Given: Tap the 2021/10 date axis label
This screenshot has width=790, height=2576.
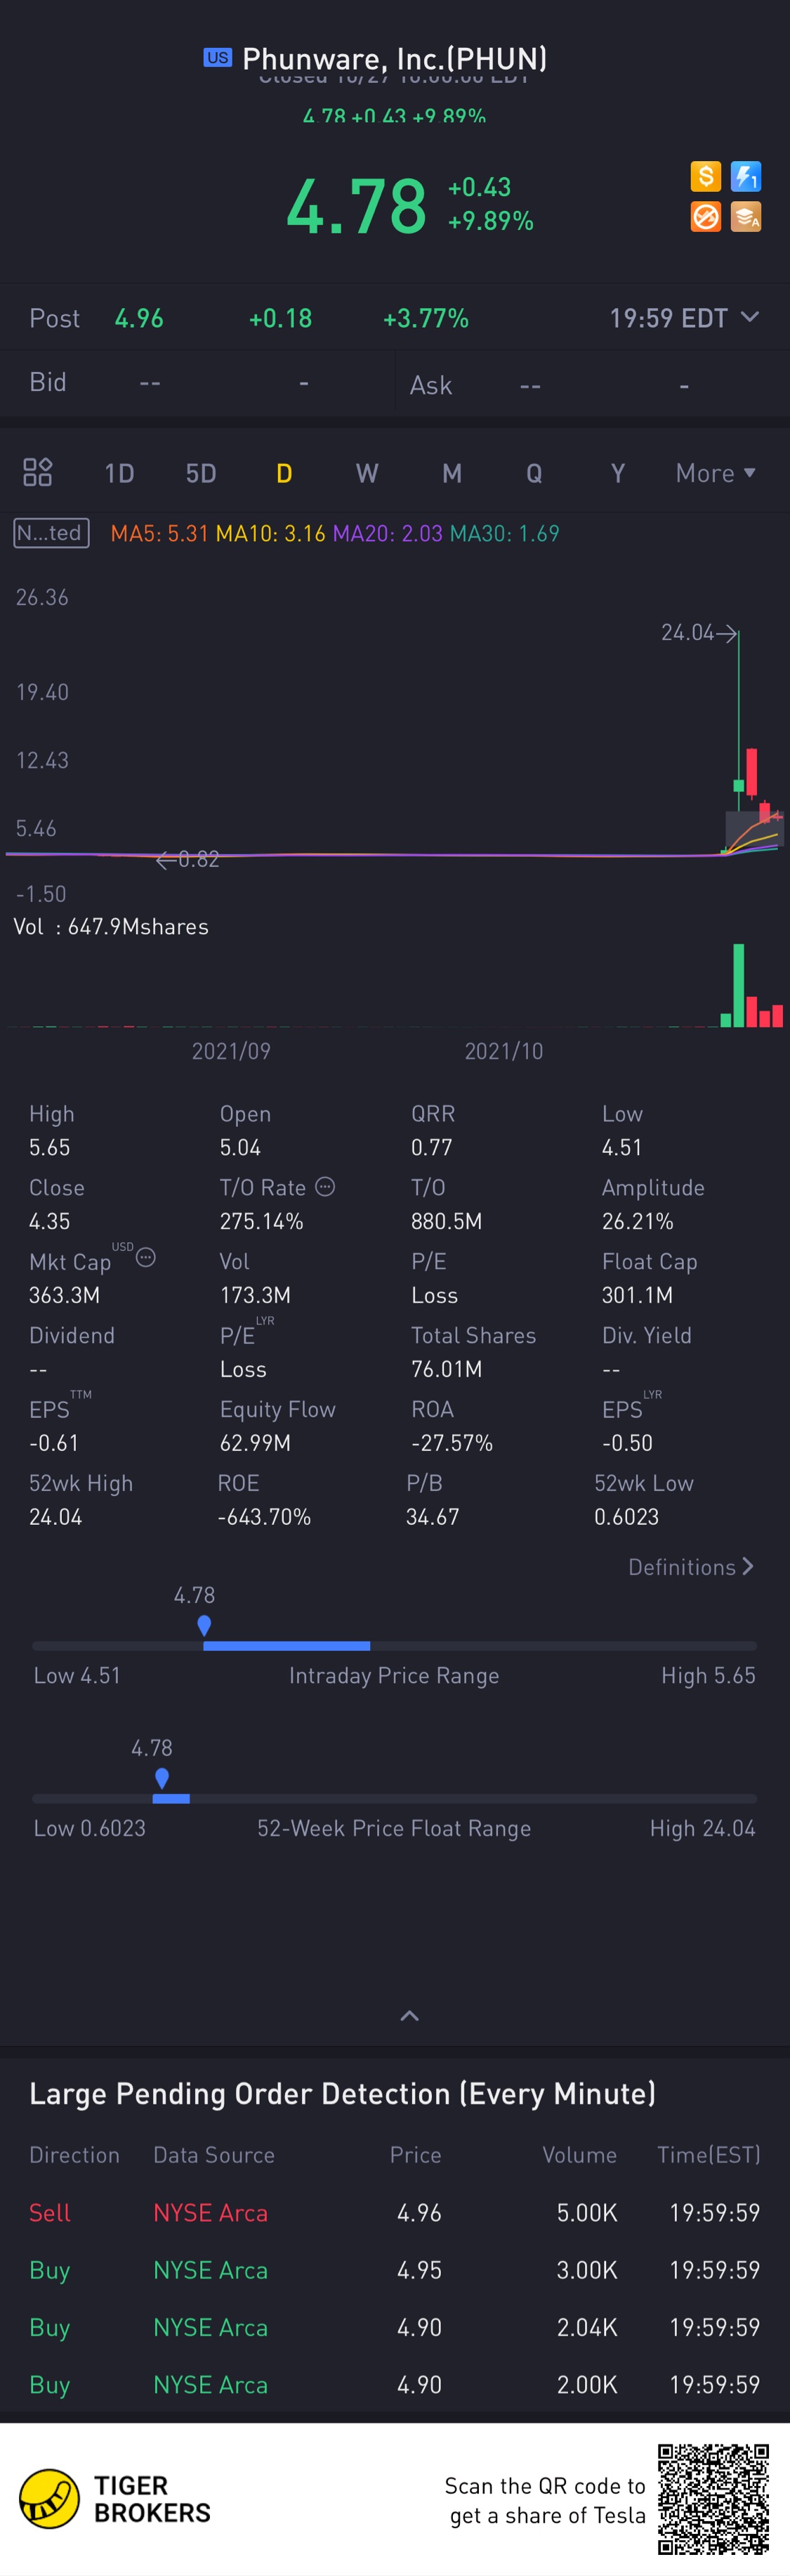Looking at the screenshot, I should (x=503, y=1051).
